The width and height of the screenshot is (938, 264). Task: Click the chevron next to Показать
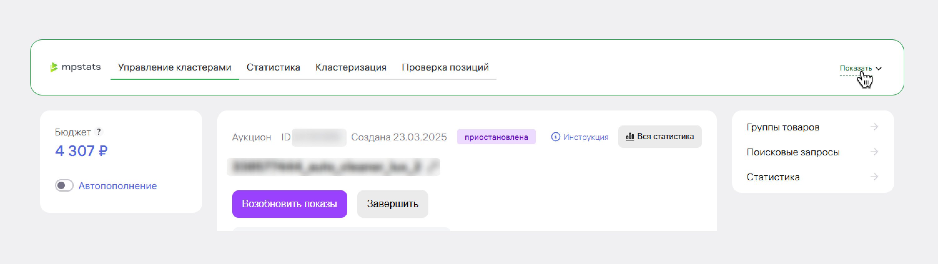point(879,68)
